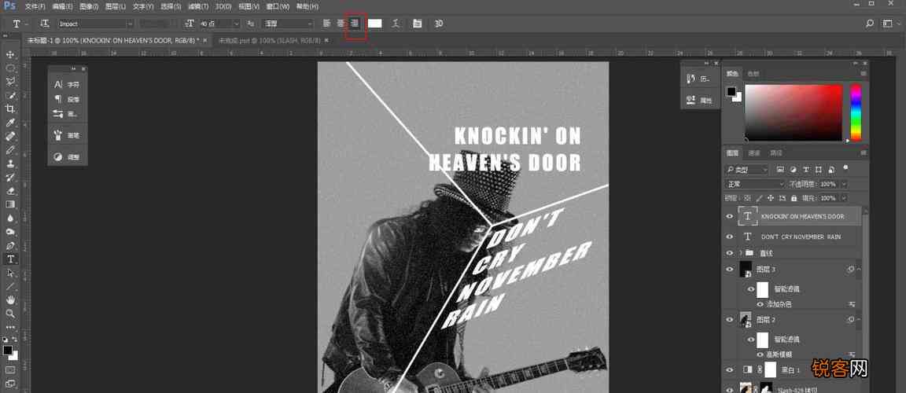Center-align the text
This screenshot has height=393, width=906.
(x=341, y=24)
